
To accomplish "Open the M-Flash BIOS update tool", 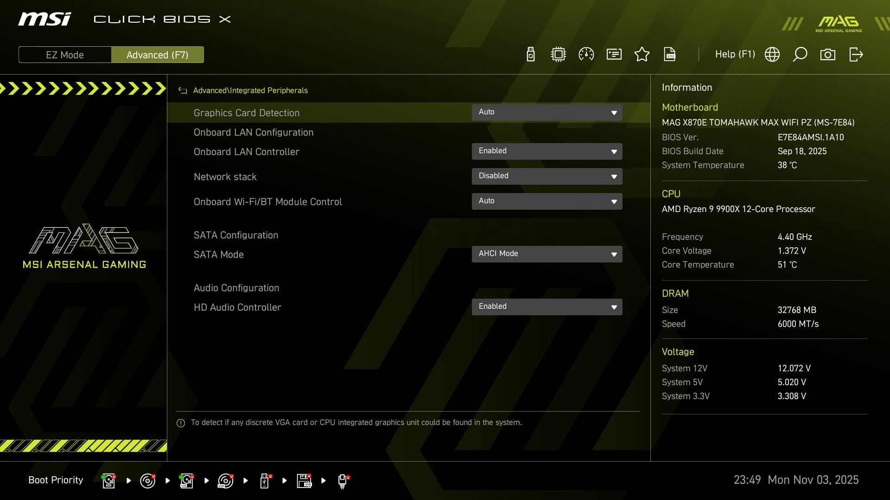I will pyautogui.click(x=531, y=54).
